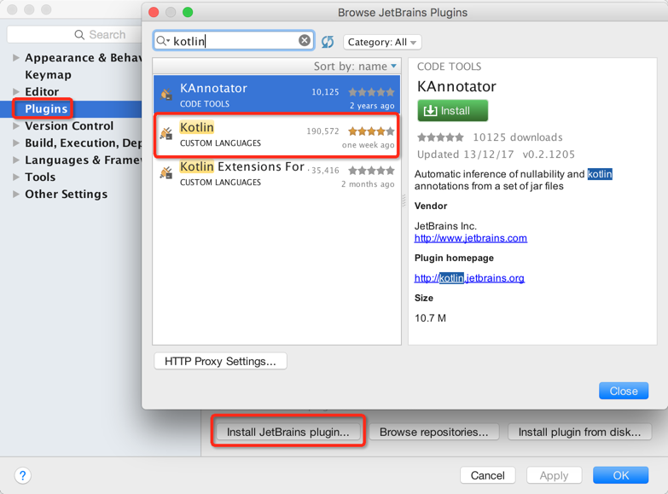Open HTTP Proxy Settings
Image resolution: width=668 pixels, height=494 pixels.
220,361
